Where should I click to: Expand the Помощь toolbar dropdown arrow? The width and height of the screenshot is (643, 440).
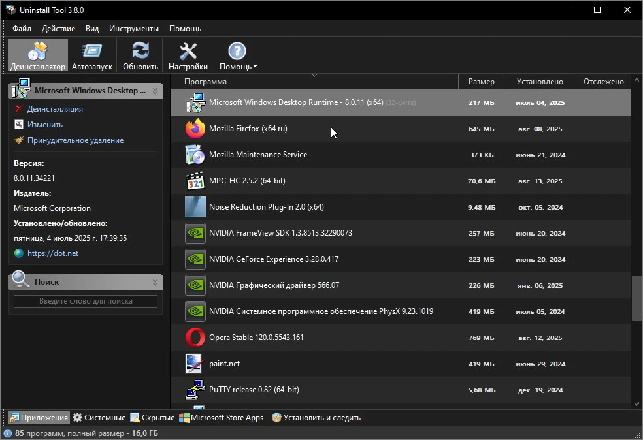click(255, 67)
